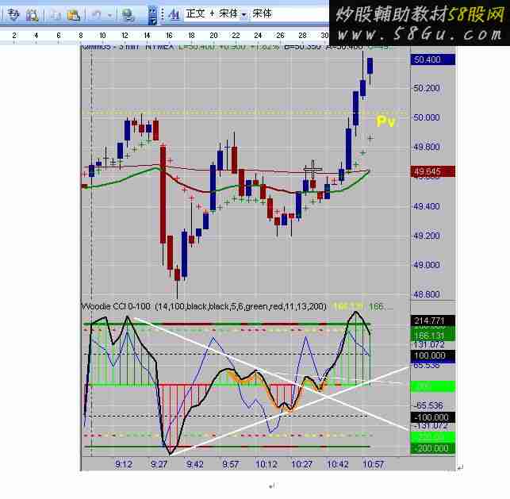Open the Styles and Formatting icon
The width and height of the screenshot is (510, 499).
click(x=174, y=14)
